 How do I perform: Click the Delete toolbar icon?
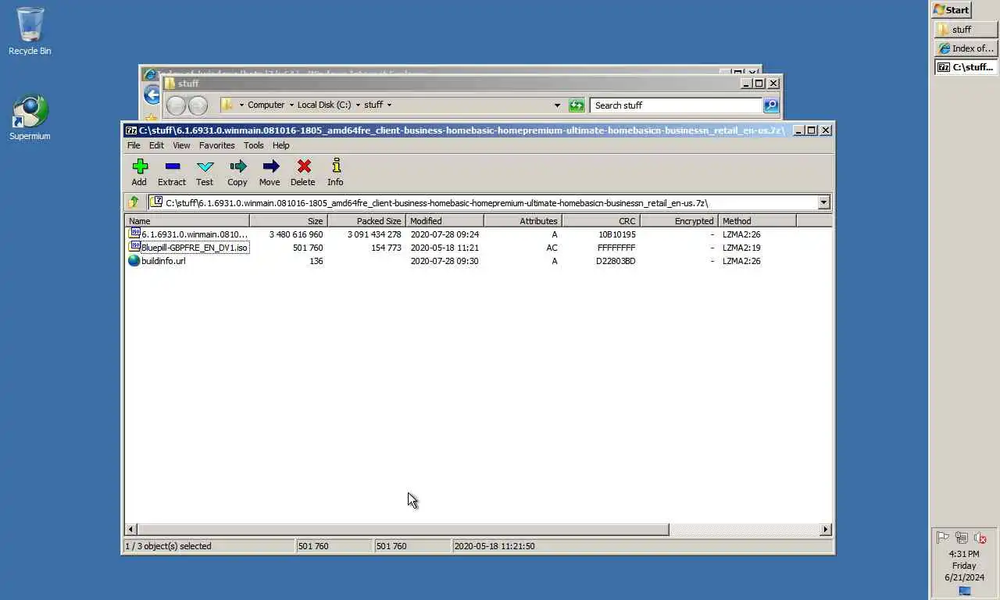click(304, 166)
